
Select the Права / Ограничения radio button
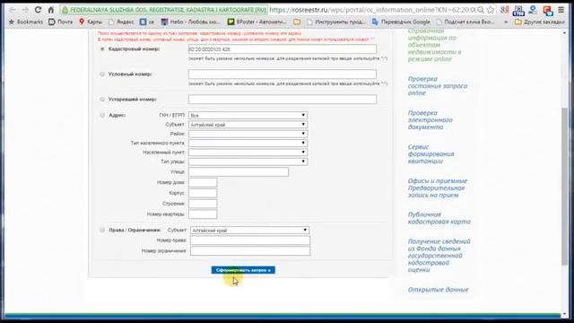coord(102,230)
